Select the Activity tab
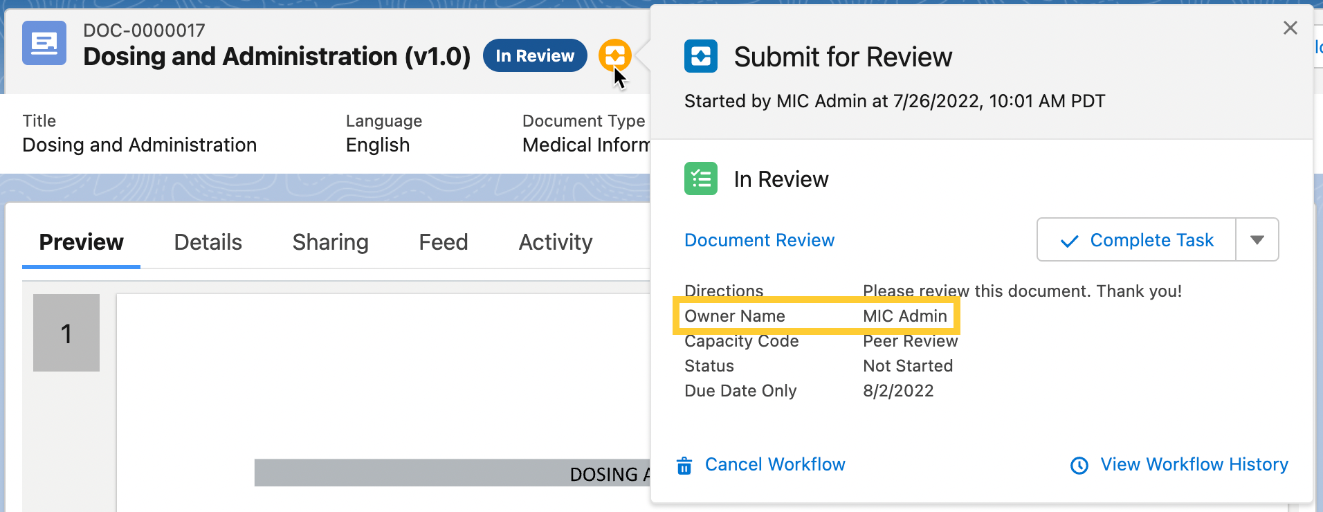 pos(555,242)
